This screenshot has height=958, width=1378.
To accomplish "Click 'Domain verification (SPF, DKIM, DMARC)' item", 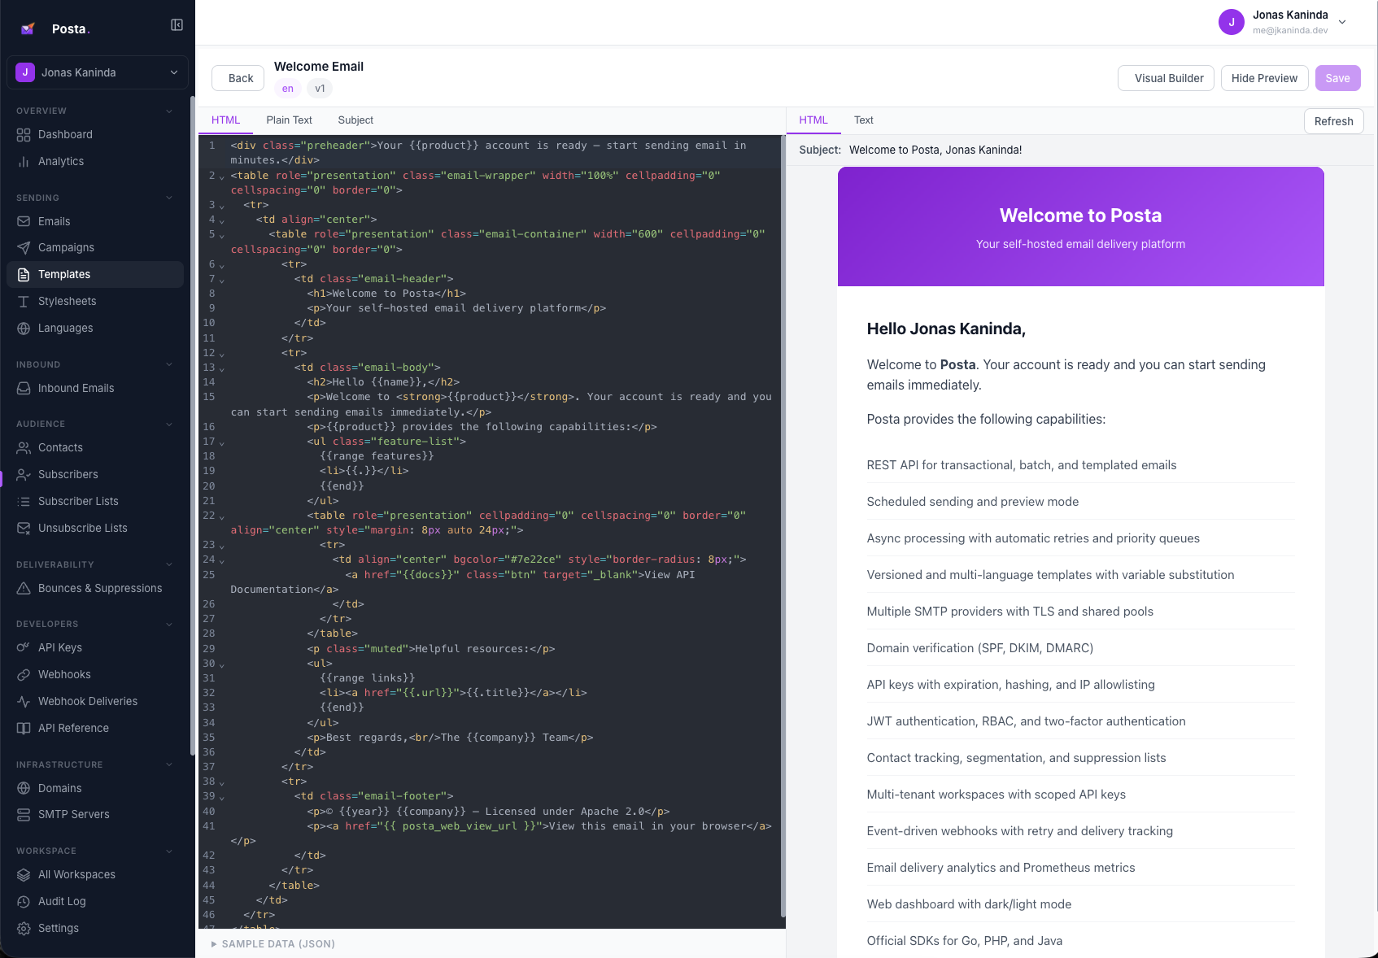I will click(x=980, y=648).
